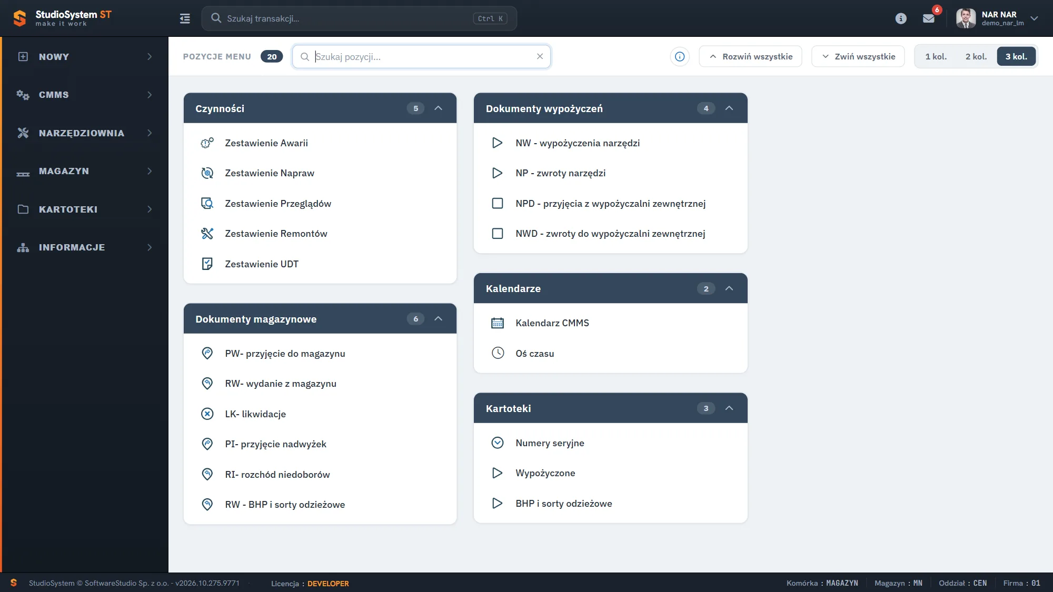This screenshot has width=1053, height=592.
Task: Open the CMMS sidebar menu
Action: pyautogui.click(x=84, y=95)
